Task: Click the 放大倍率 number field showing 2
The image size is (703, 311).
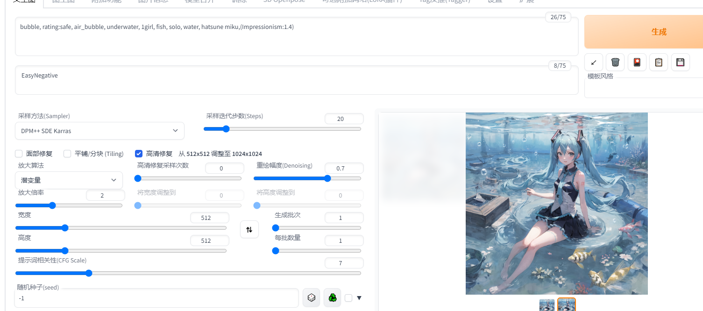Action: [x=106, y=195]
